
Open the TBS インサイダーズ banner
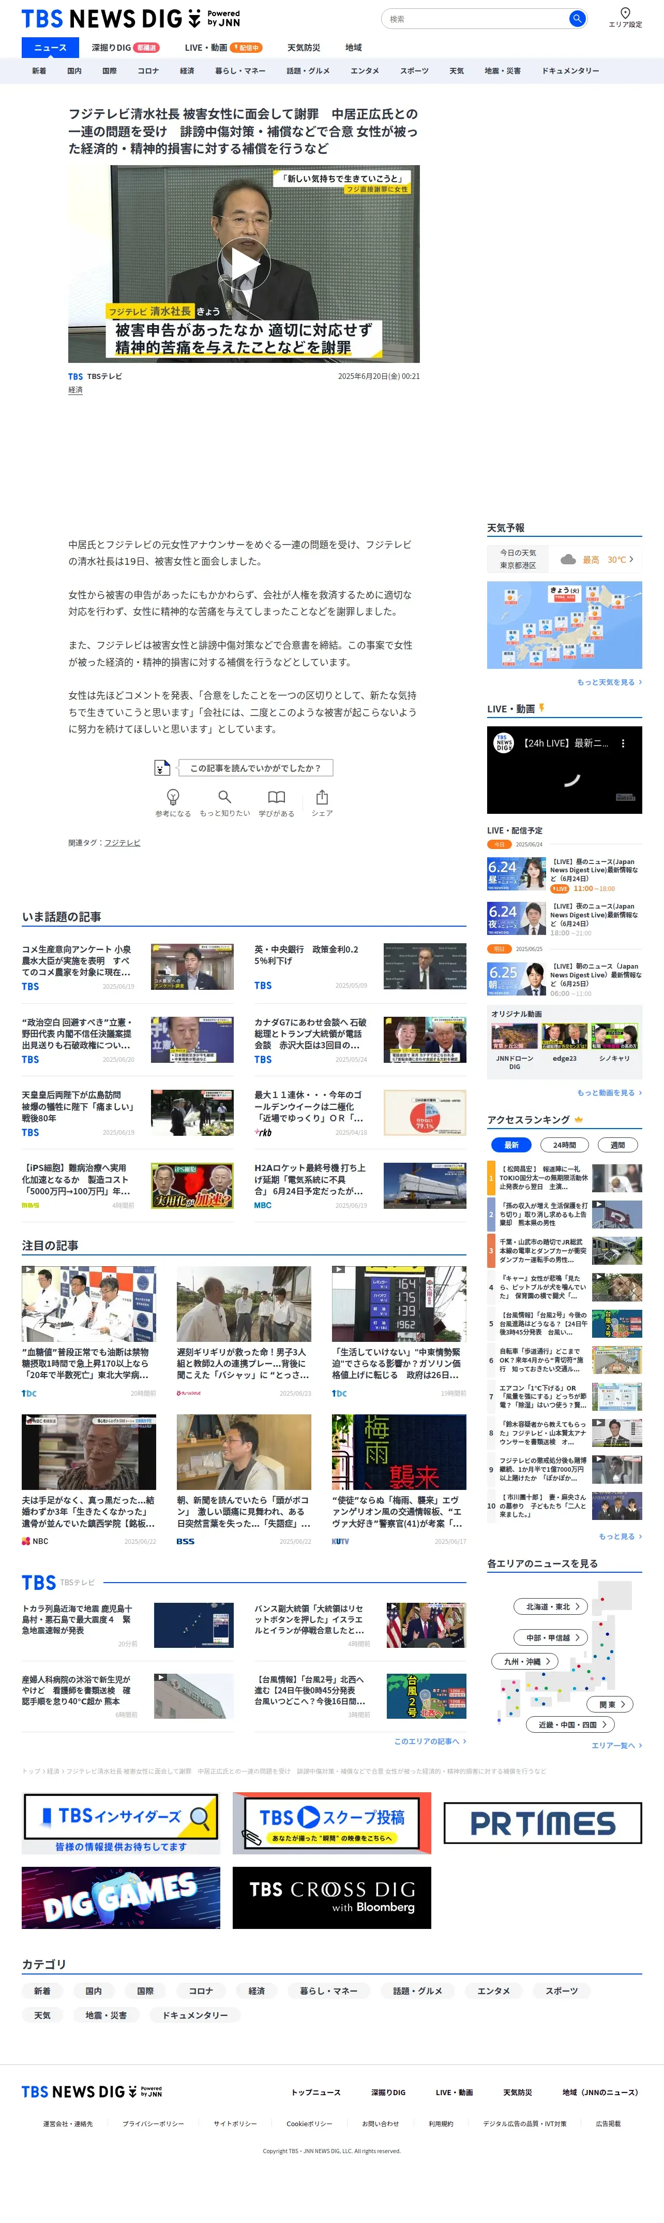(120, 1823)
